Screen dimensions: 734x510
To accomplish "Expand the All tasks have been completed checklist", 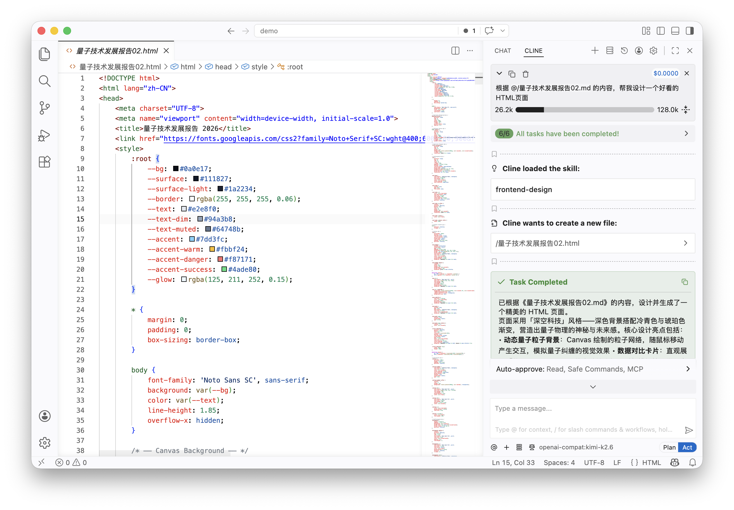I will (x=593, y=134).
